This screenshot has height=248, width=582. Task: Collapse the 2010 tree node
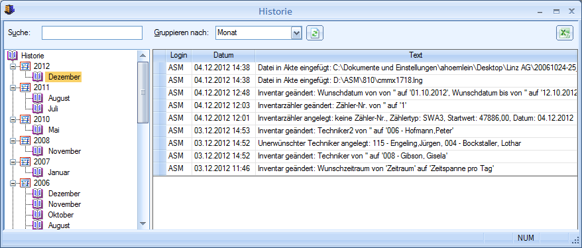click(x=13, y=119)
